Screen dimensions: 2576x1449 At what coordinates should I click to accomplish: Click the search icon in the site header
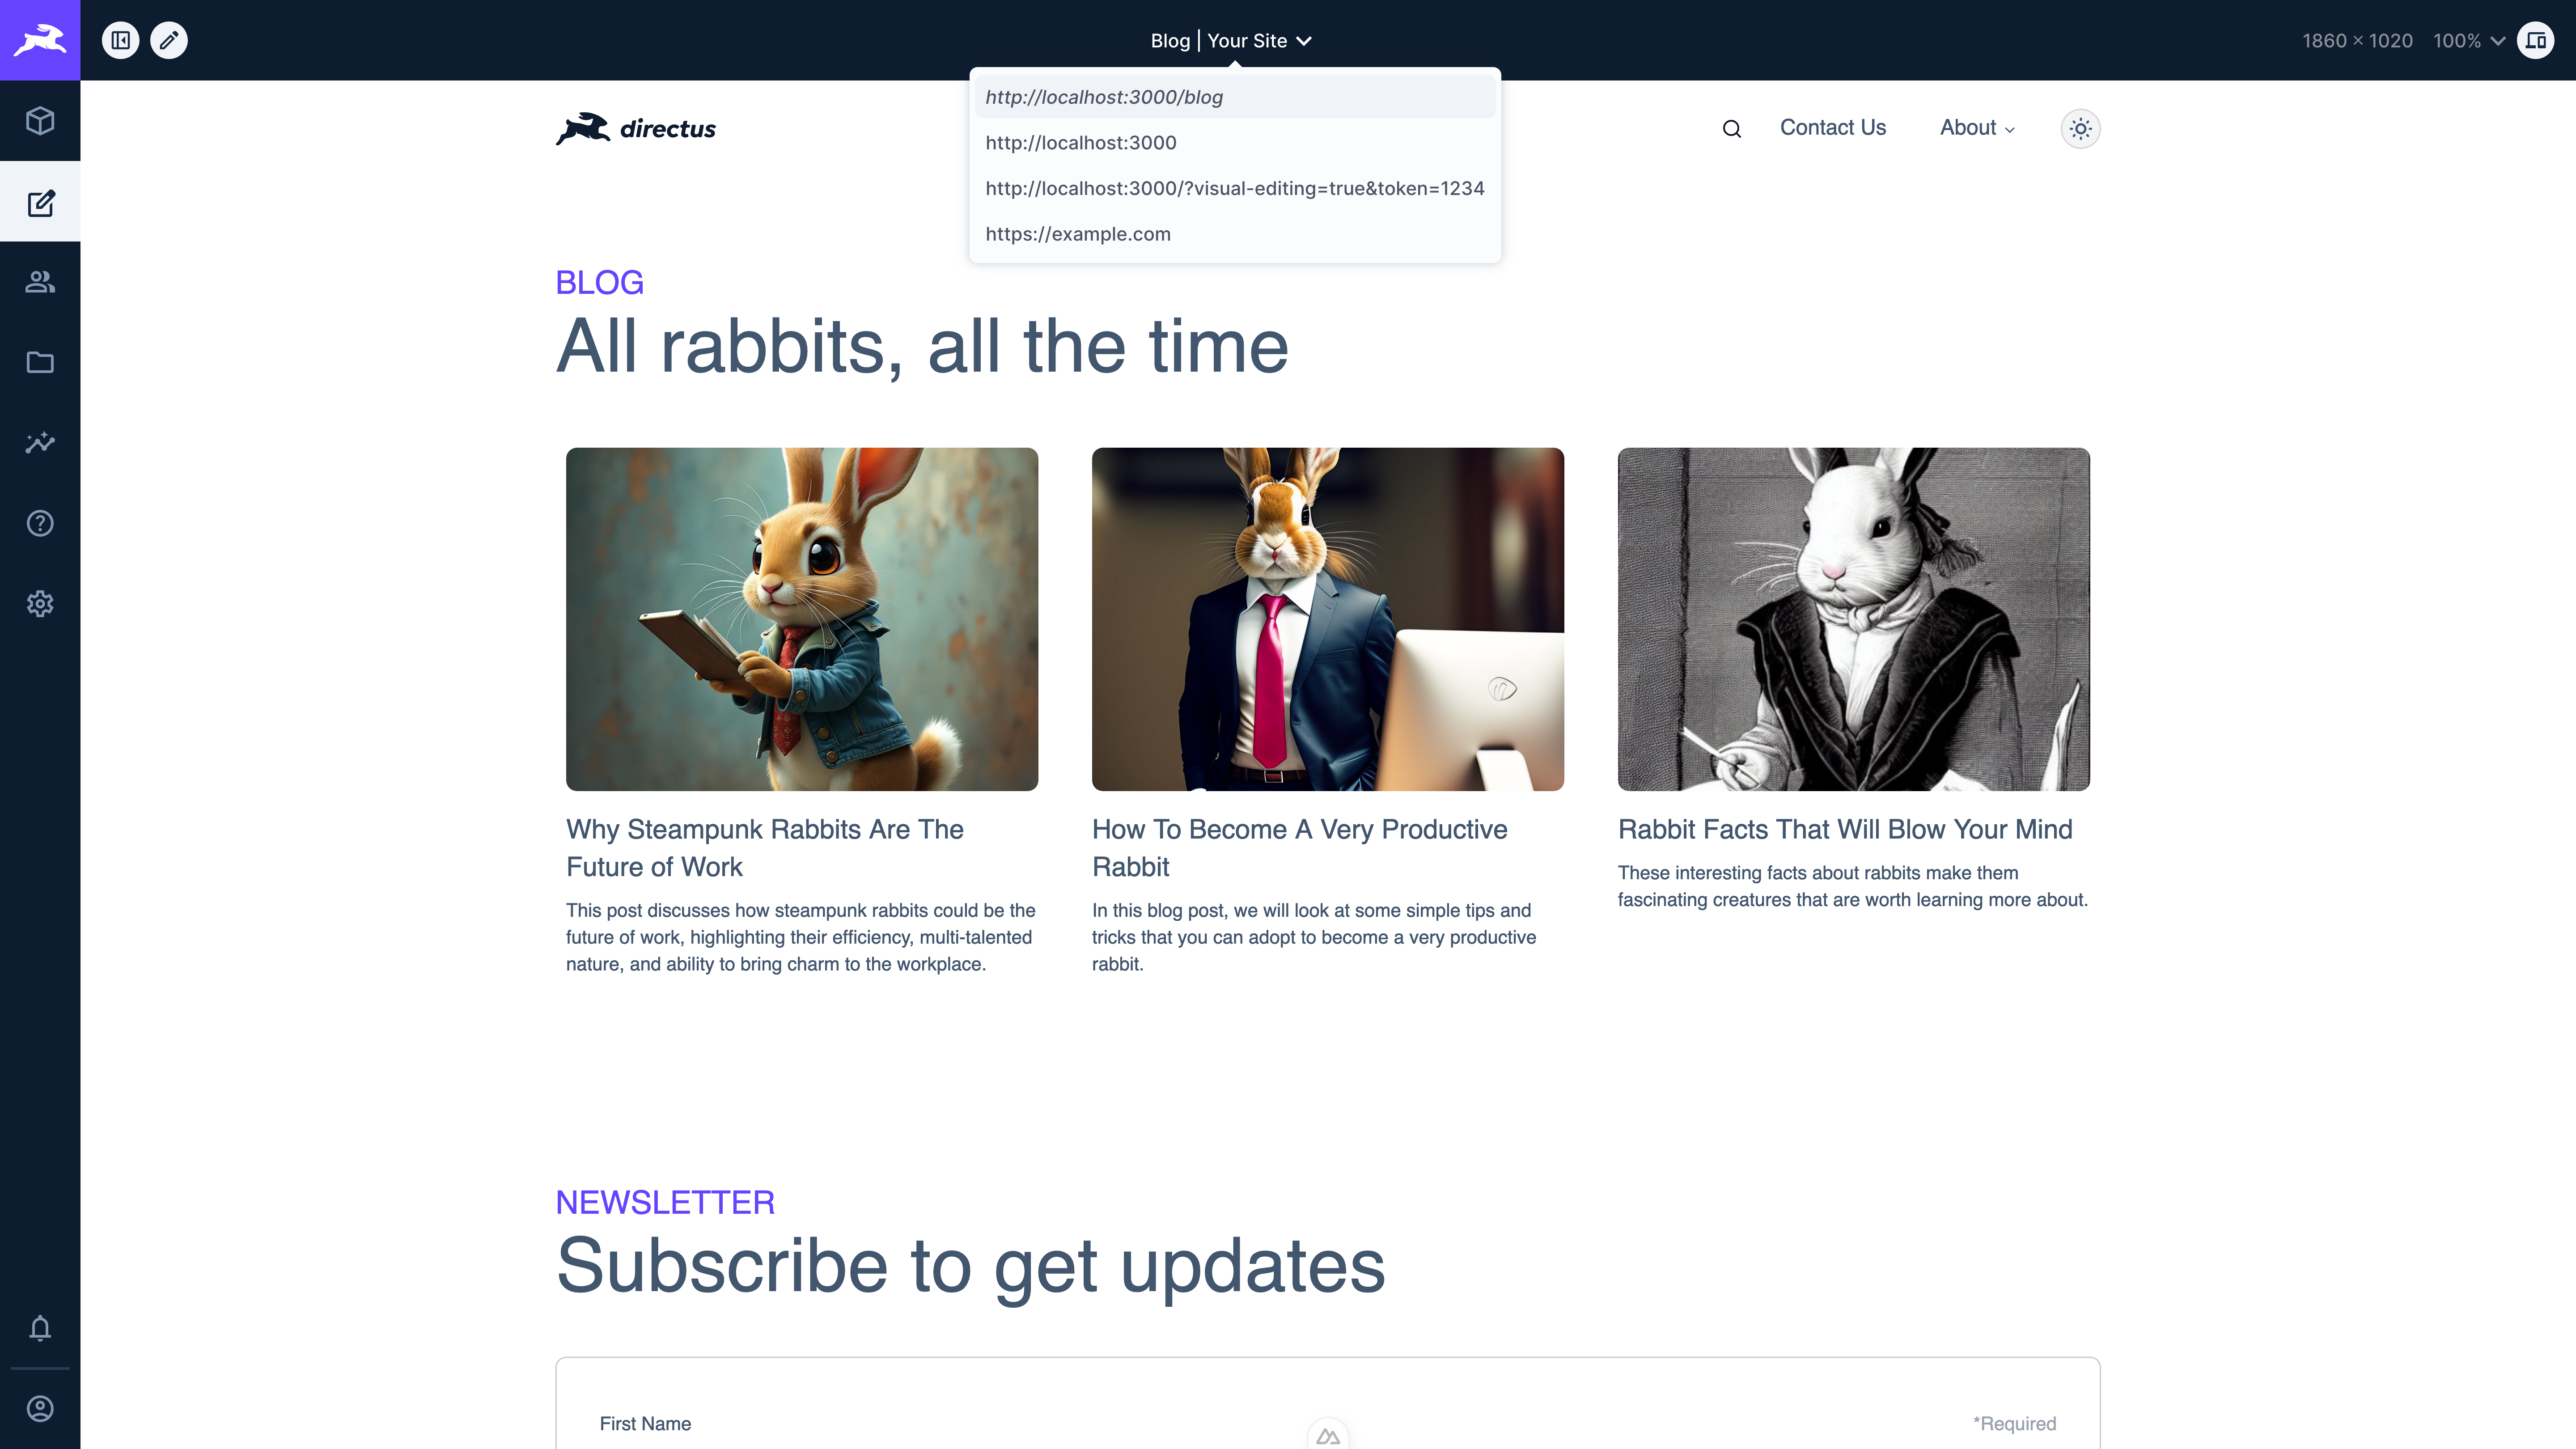coord(1731,128)
